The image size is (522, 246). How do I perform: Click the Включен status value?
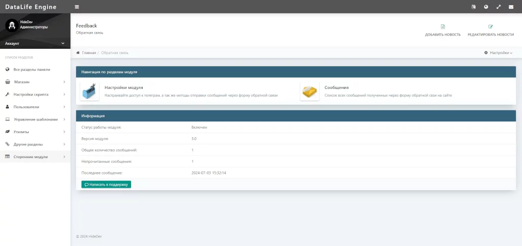199,128
